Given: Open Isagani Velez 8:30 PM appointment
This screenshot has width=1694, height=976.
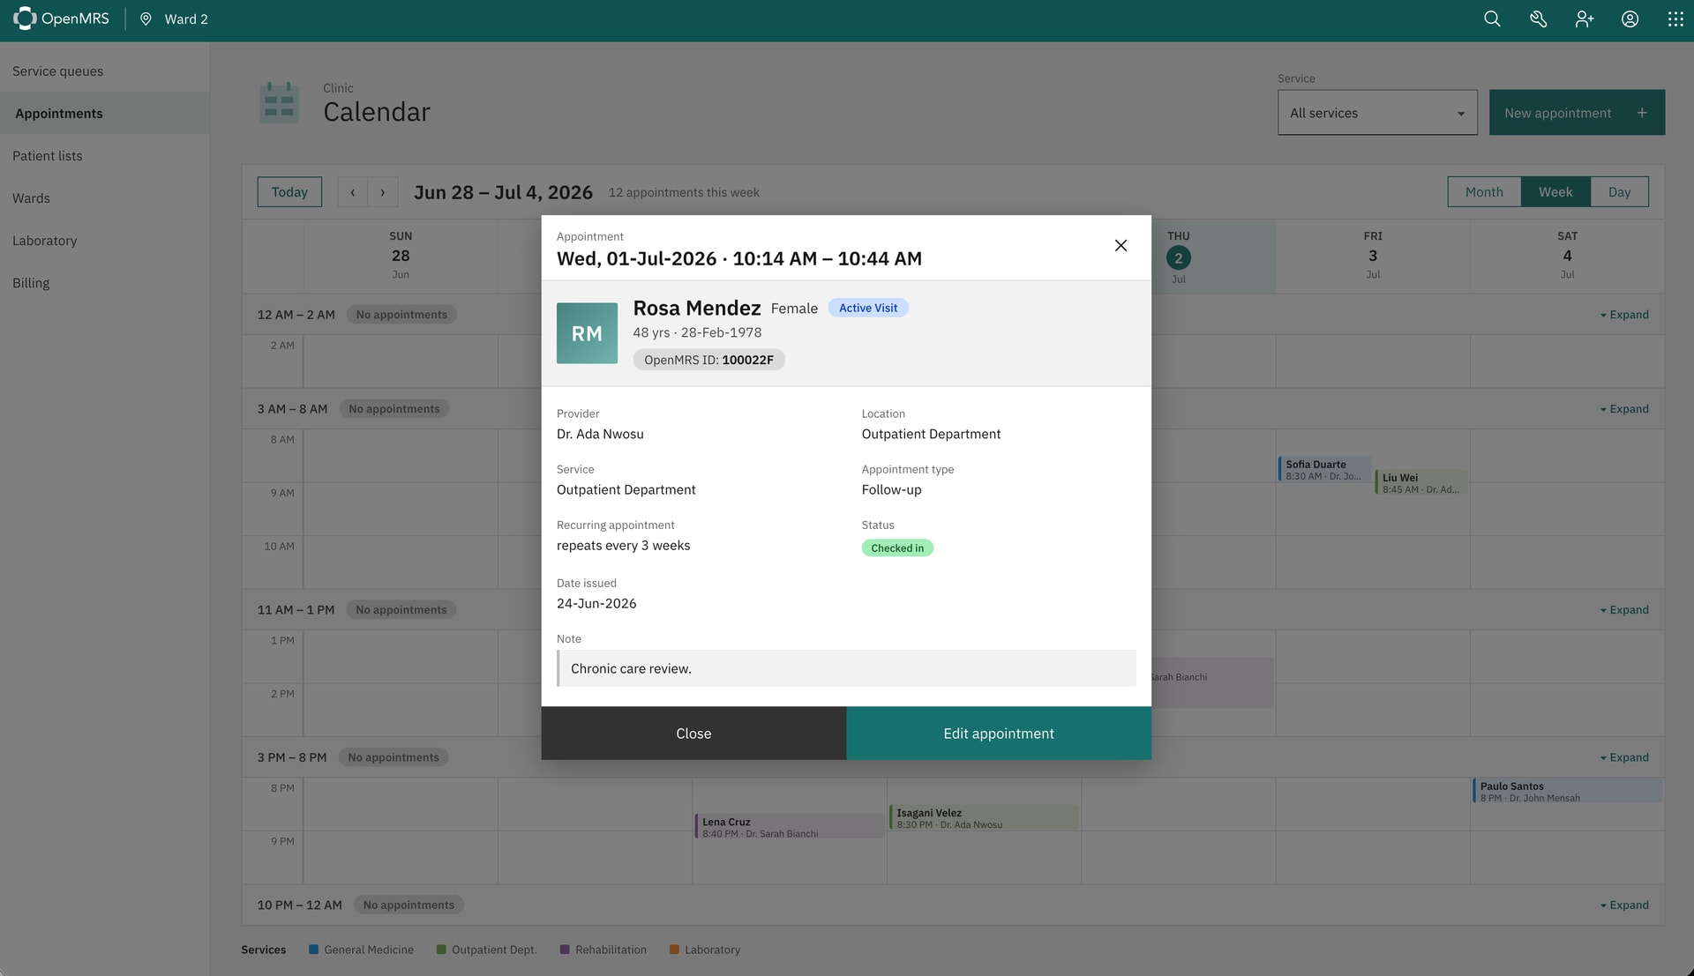Looking at the screenshot, I should (x=983, y=817).
